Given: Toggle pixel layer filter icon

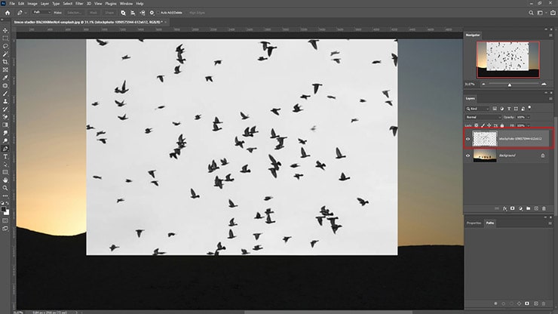Looking at the screenshot, I should click(x=495, y=109).
